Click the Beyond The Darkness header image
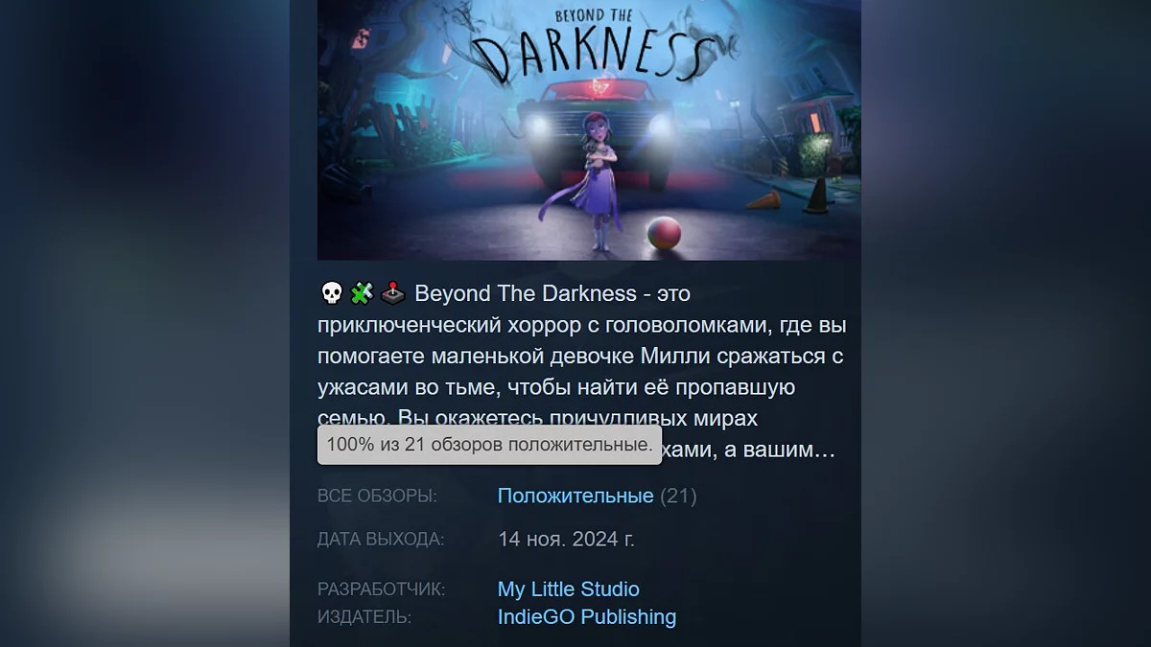The height and width of the screenshot is (647, 1151). pos(589,129)
